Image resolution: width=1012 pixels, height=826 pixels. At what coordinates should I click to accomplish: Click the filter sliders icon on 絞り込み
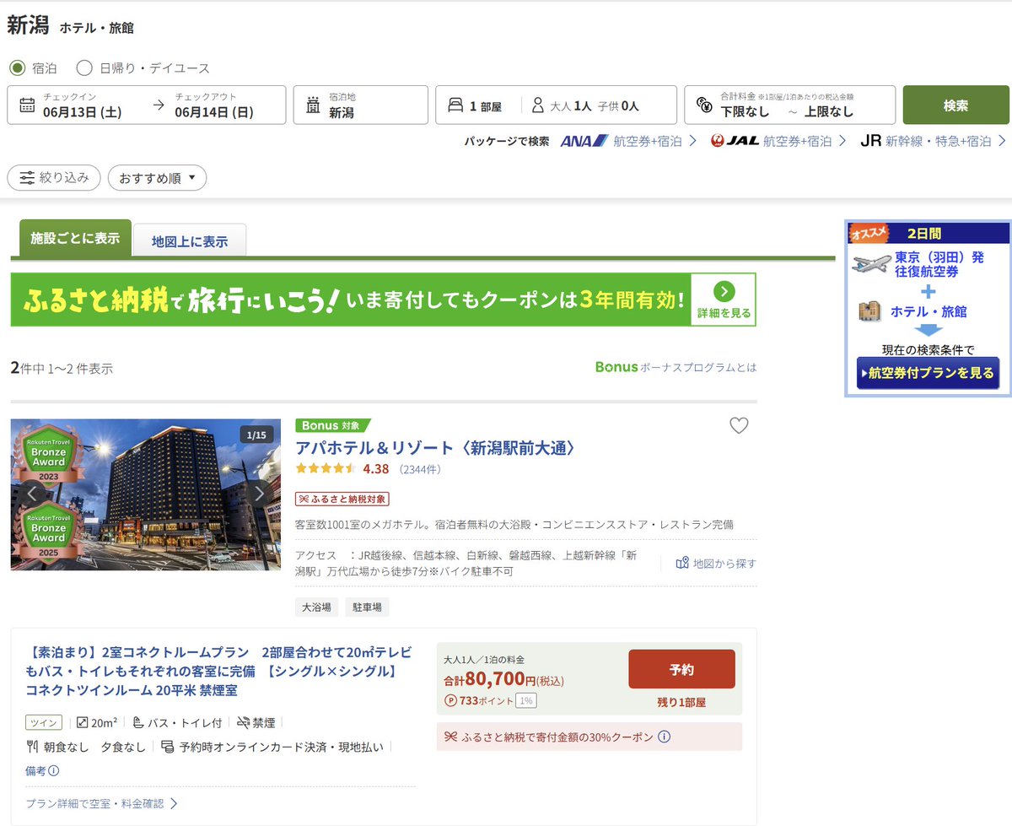point(26,177)
